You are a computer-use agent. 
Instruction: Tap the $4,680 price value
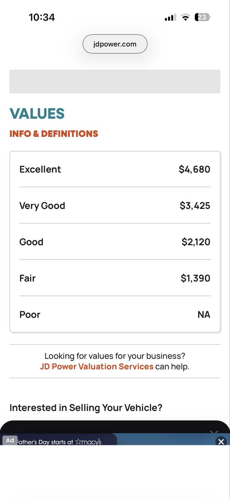pyautogui.click(x=194, y=169)
